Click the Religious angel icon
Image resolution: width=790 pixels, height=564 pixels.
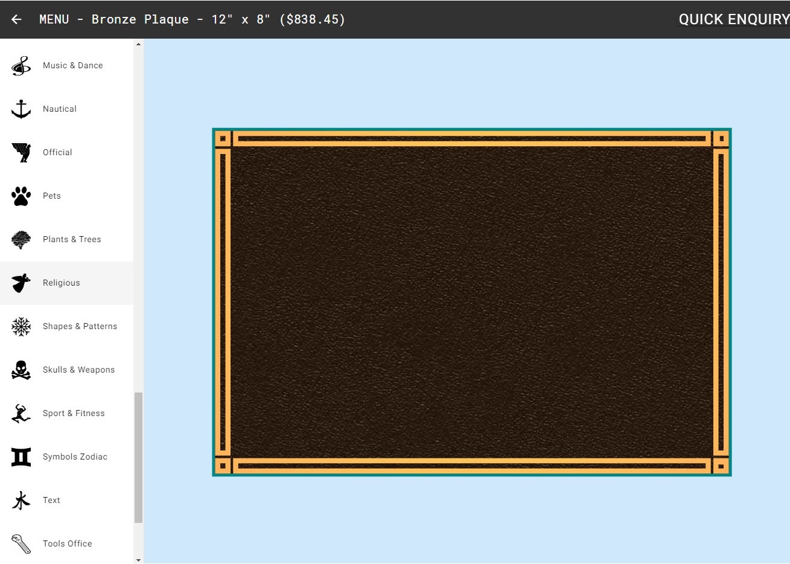[21, 283]
